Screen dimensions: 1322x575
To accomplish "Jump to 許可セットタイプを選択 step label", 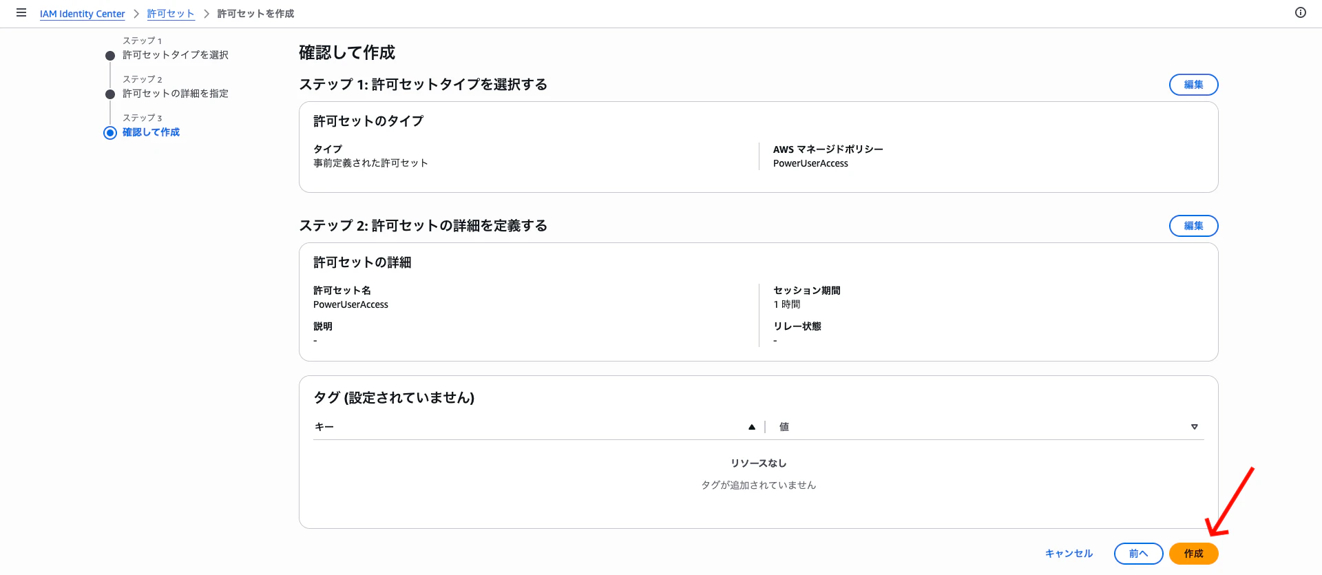I will click(175, 55).
